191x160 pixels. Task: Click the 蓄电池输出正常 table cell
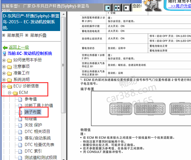(x=170, y=46)
